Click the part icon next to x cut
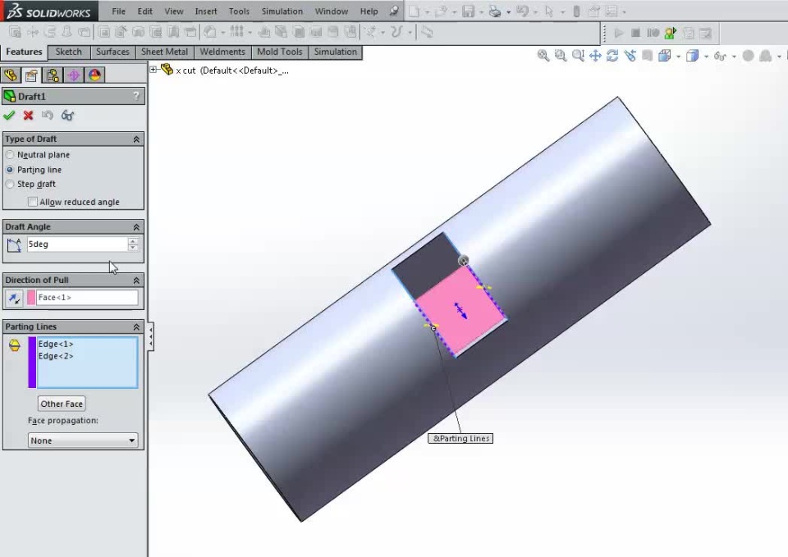 point(167,70)
